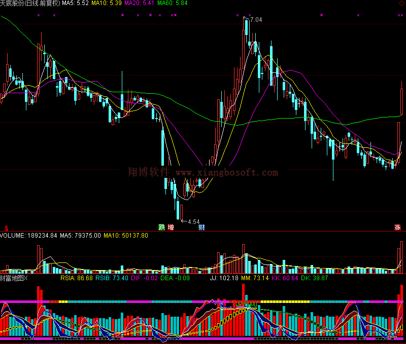
Task: Click the red diamond icon in top corner
Action: click(x=401, y=3)
